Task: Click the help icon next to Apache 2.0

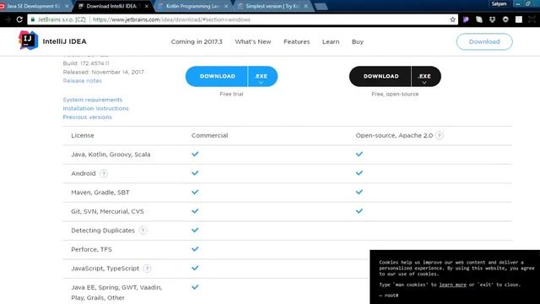Action: pyautogui.click(x=439, y=135)
